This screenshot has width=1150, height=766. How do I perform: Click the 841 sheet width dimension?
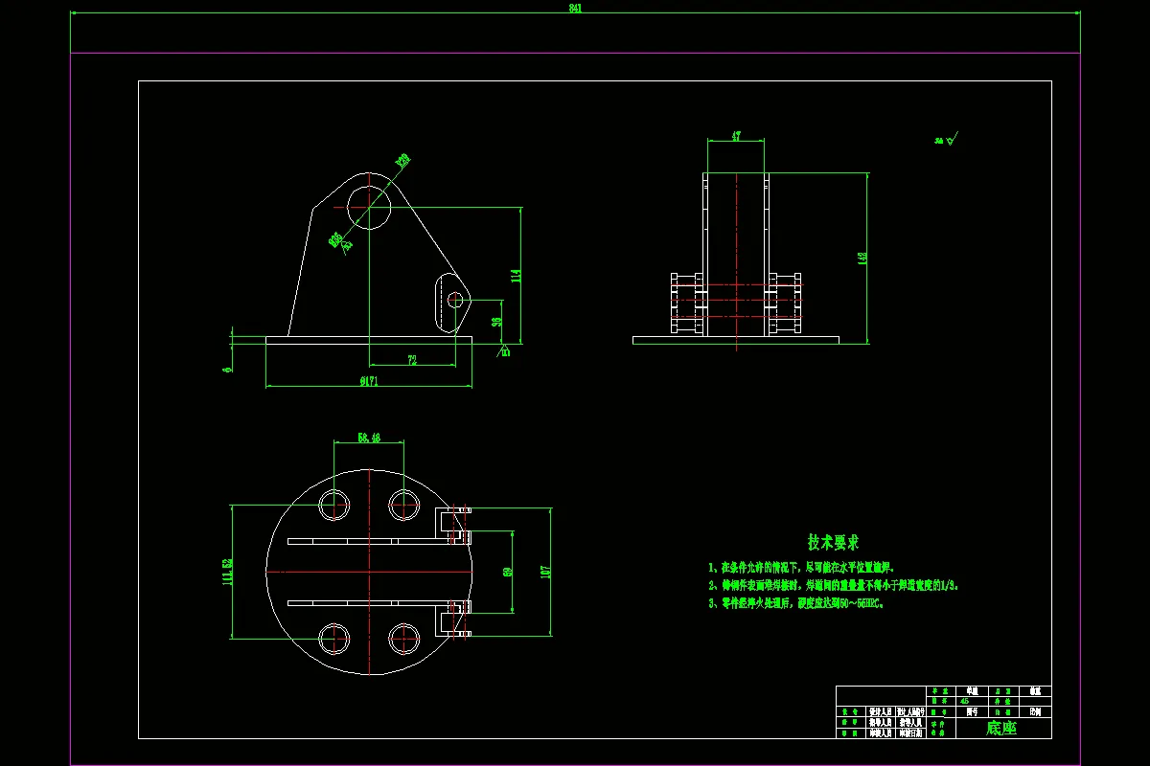coord(575,8)
